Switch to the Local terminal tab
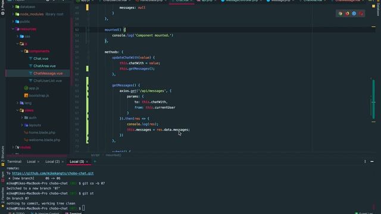 coord(31,162)
